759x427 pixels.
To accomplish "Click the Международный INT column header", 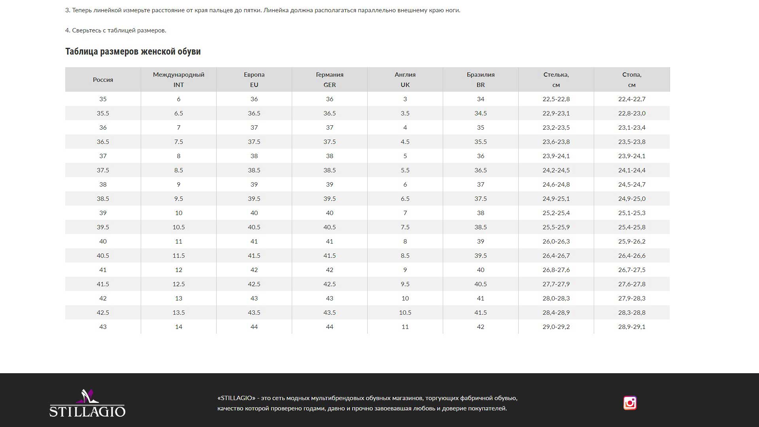I will coord(178,79).
